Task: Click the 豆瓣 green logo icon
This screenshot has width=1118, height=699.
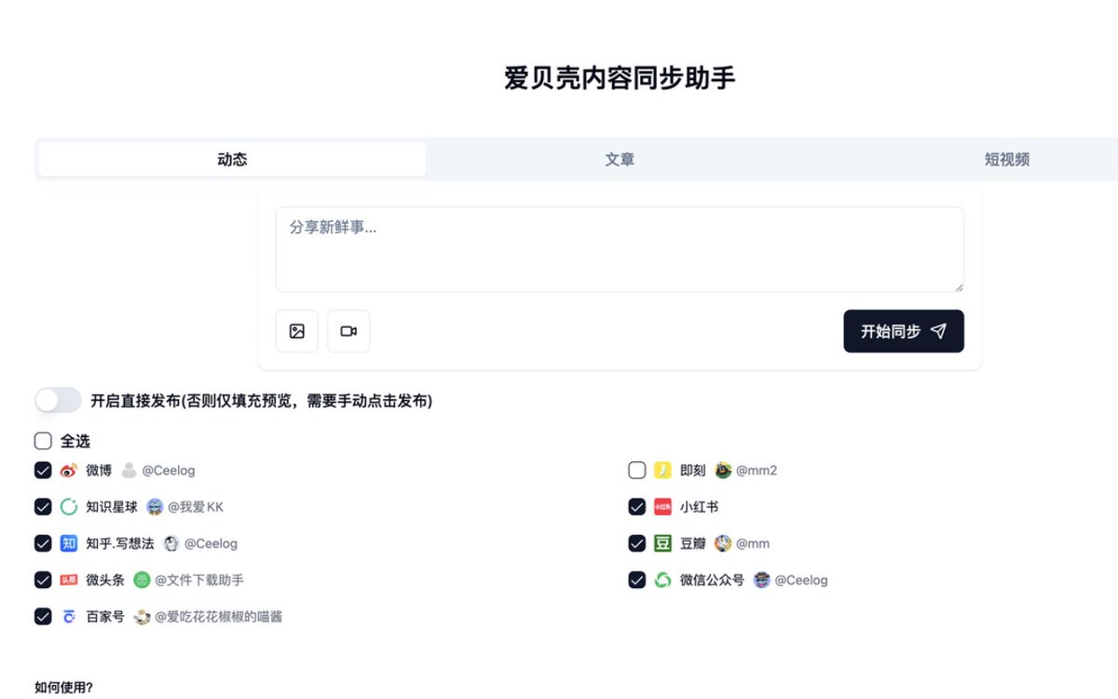Action: pos(662,543)
